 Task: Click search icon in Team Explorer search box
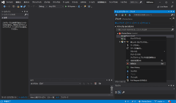172,15
